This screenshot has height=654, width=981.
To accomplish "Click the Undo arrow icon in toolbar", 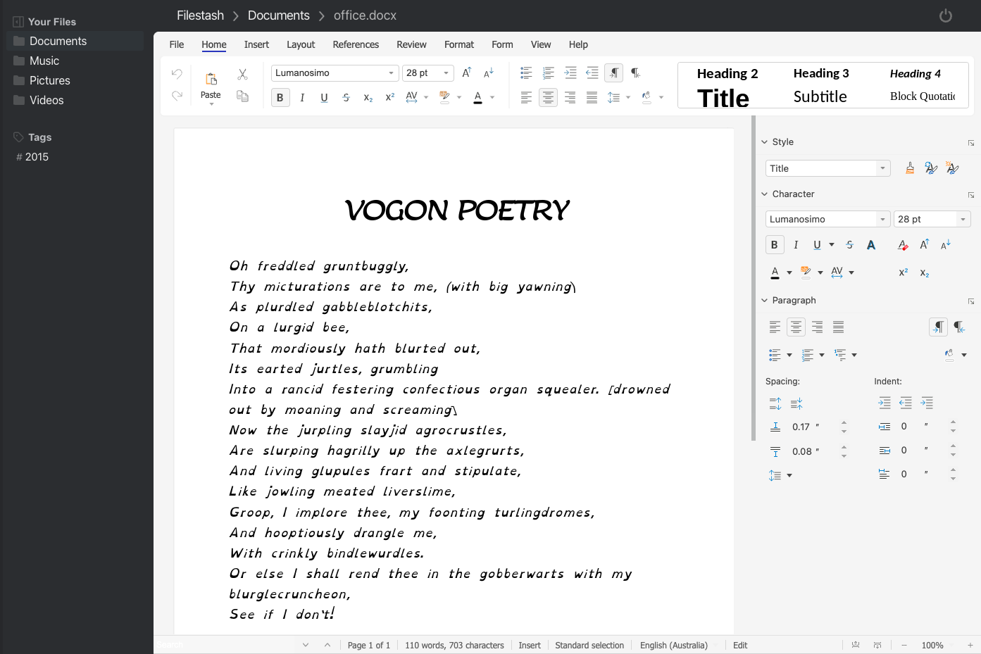I will coord(177,74).
